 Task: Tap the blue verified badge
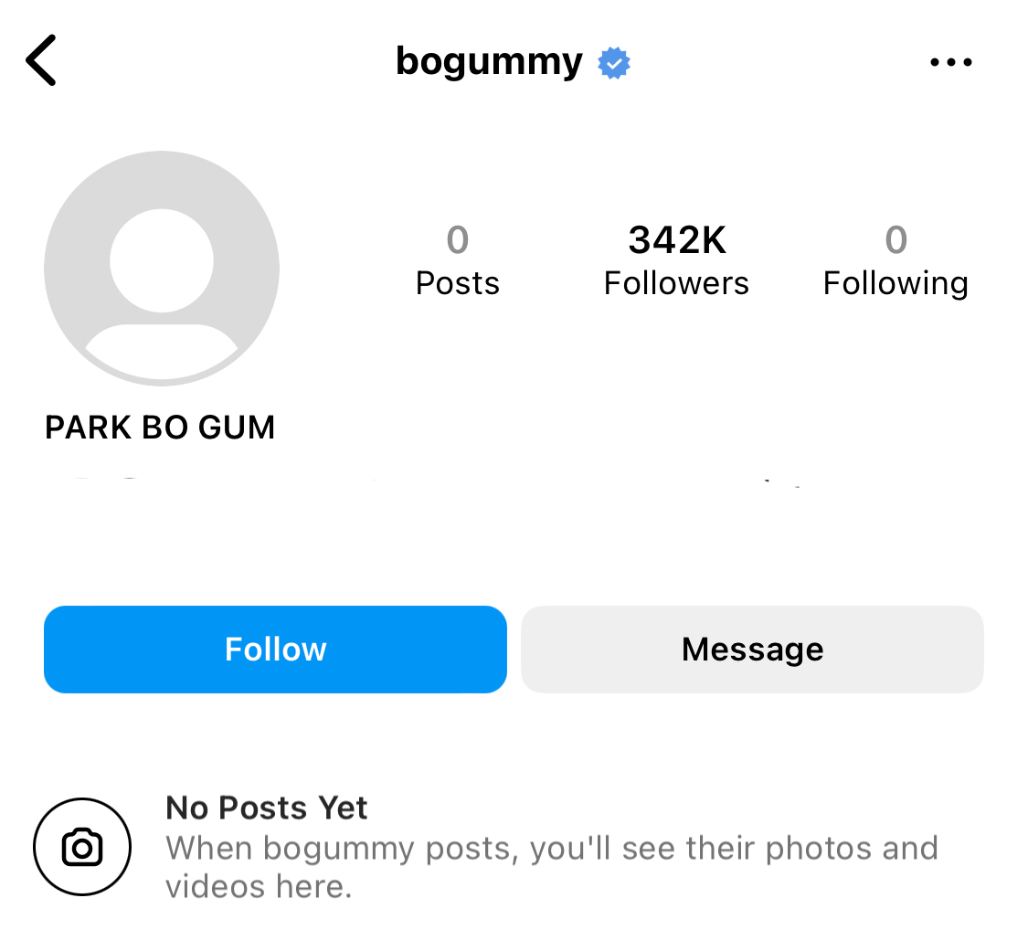click(x=614, y=63)
